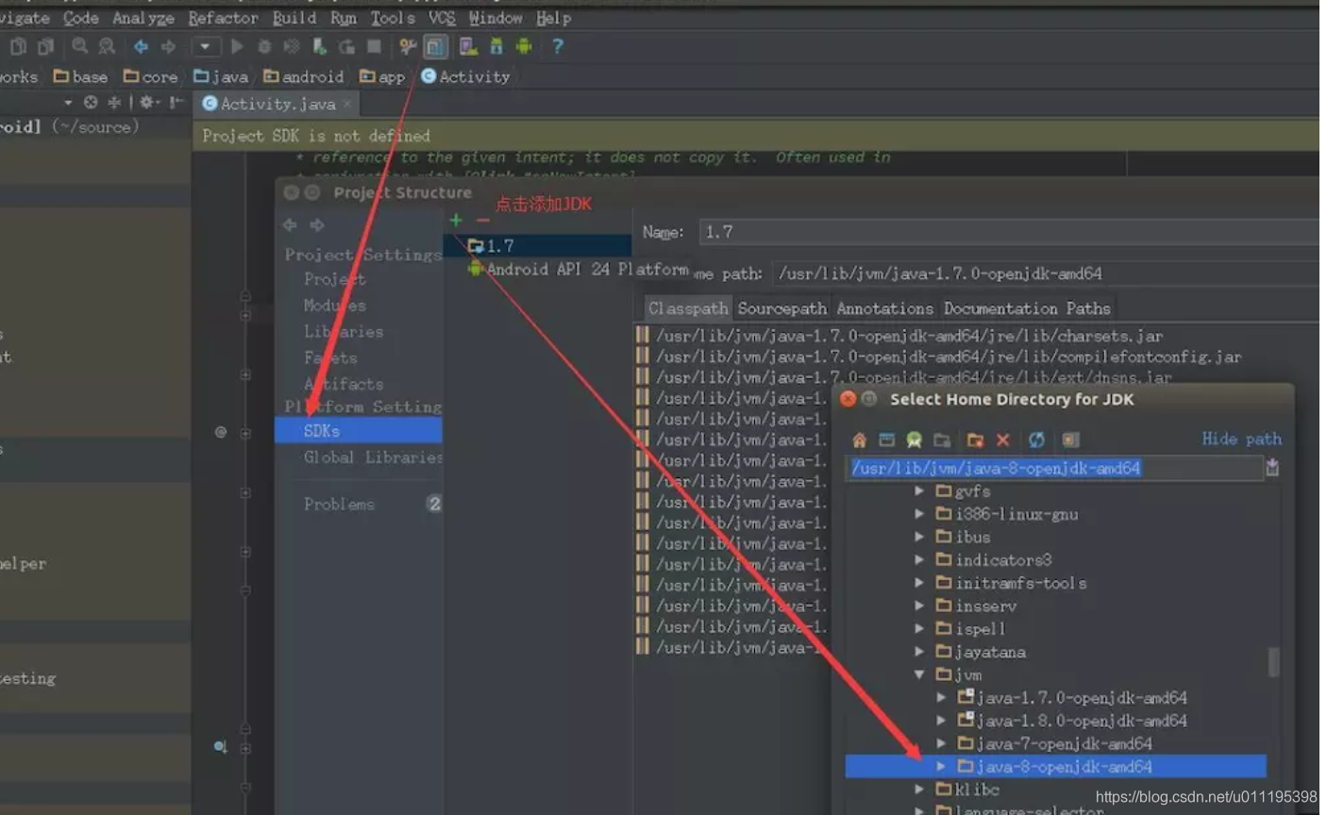Open the Build menu

(x=294, y=18)
